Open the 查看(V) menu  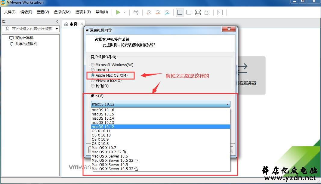coord(43,12)
